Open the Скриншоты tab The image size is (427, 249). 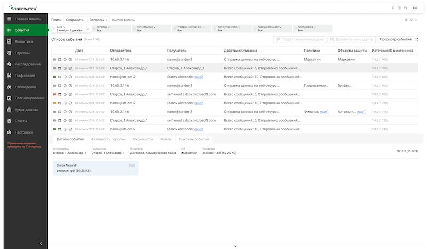click(x=143, y=139)
